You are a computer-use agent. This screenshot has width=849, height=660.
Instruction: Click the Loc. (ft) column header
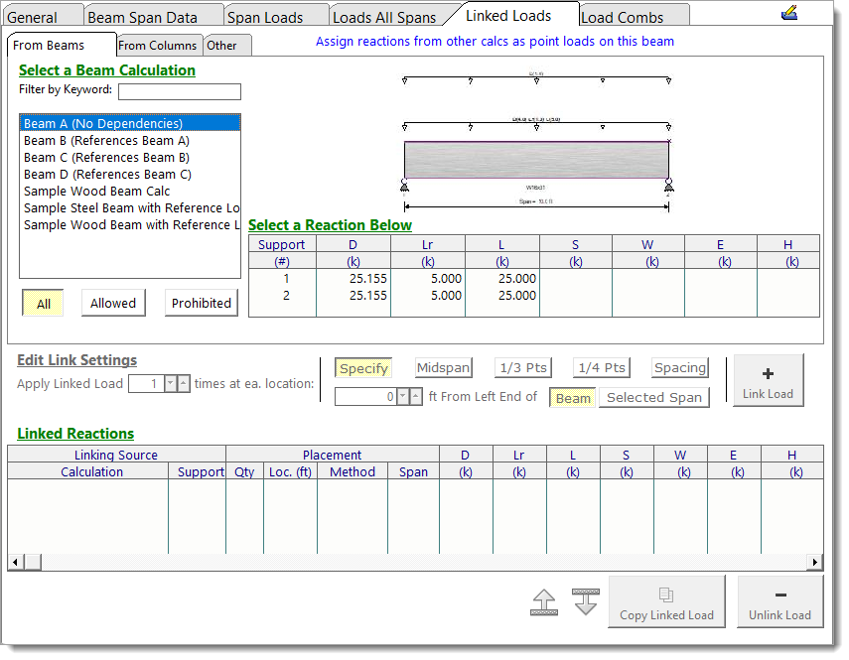click(290, 471)
